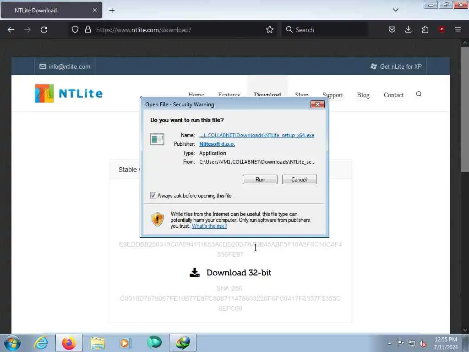Open the Shop menu item
This screenshot has width=469, height=352.
pyautogui.click(x=301, y=95)
